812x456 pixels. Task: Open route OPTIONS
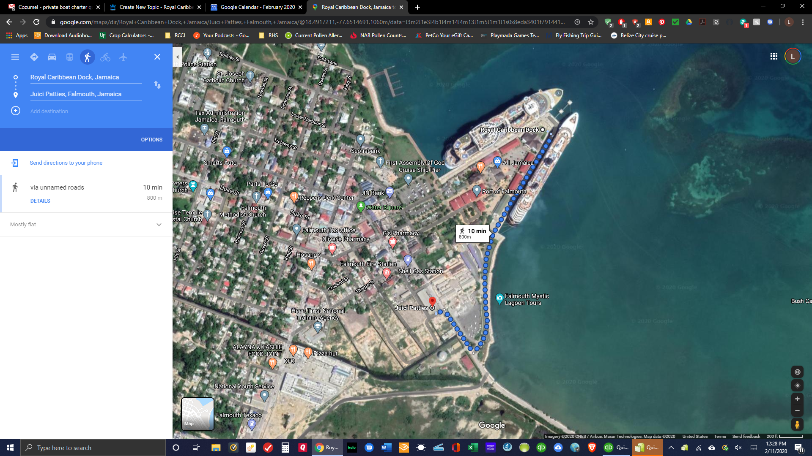point(152,140)
